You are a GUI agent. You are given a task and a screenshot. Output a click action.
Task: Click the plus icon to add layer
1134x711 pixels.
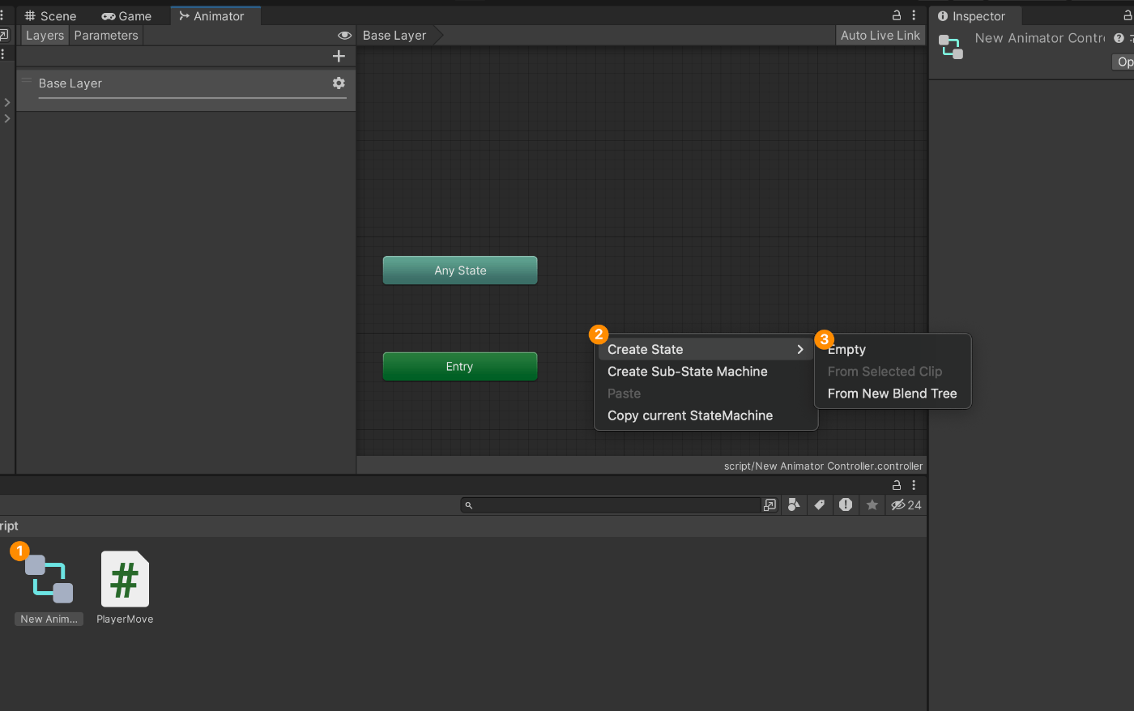coord(339,56)
